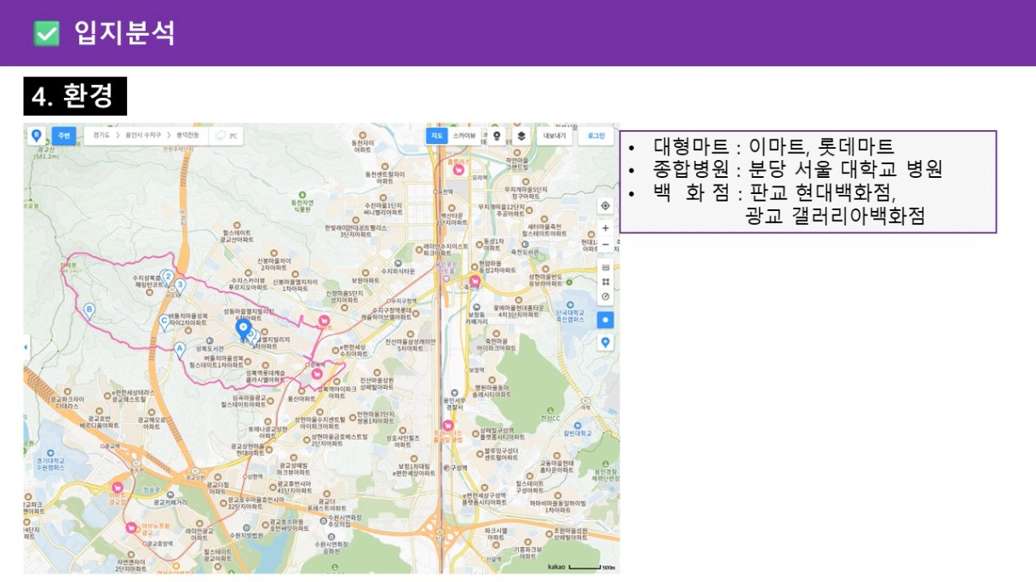Switch to the 지도 map view tab
1036x582 pixels.
[436, 135]
